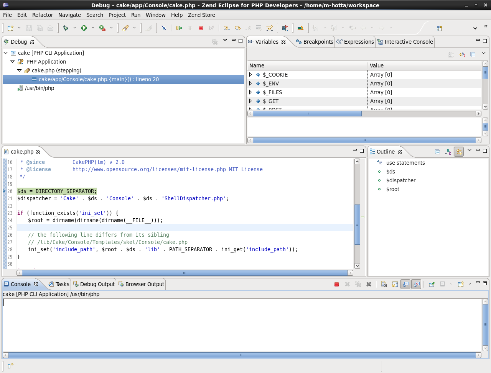The image size is (491, 373).
Task: Click the Variables table horizontal scrollbar thumb
Action: coord(307,114)
